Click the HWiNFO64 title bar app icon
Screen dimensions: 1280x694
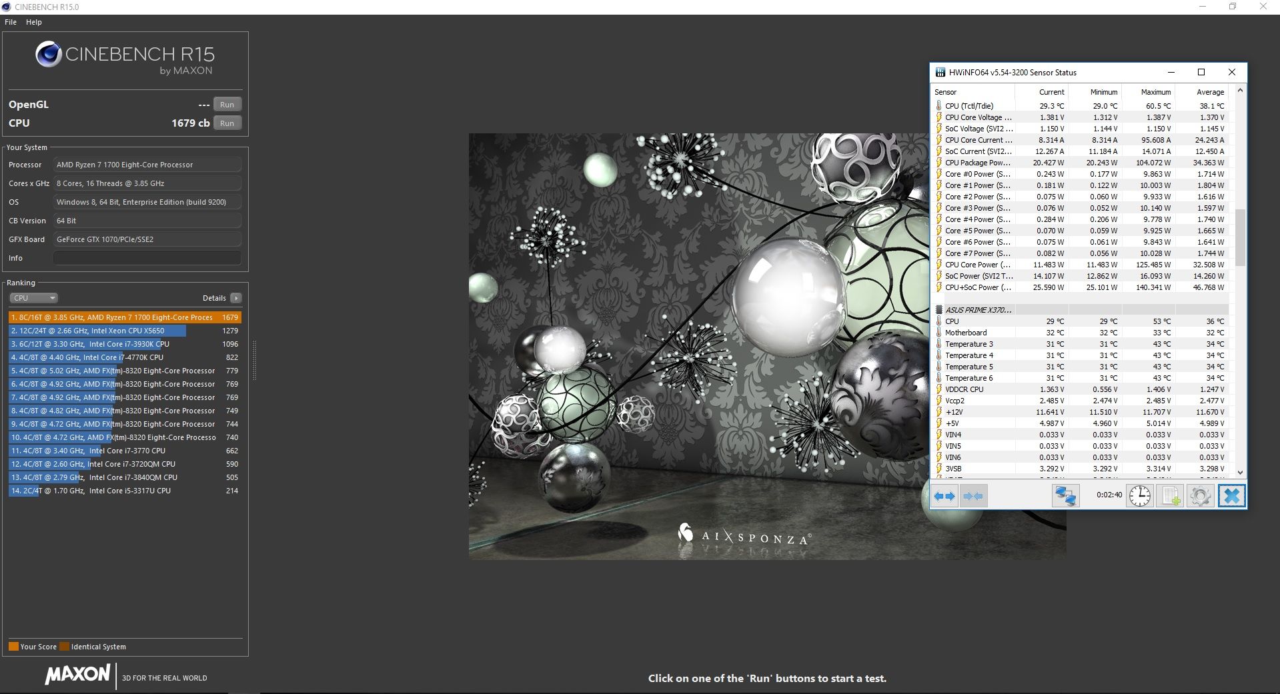pyautogui.click(x=940, y=72)
